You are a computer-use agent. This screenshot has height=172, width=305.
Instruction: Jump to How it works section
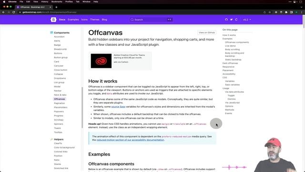click(229, 35)
